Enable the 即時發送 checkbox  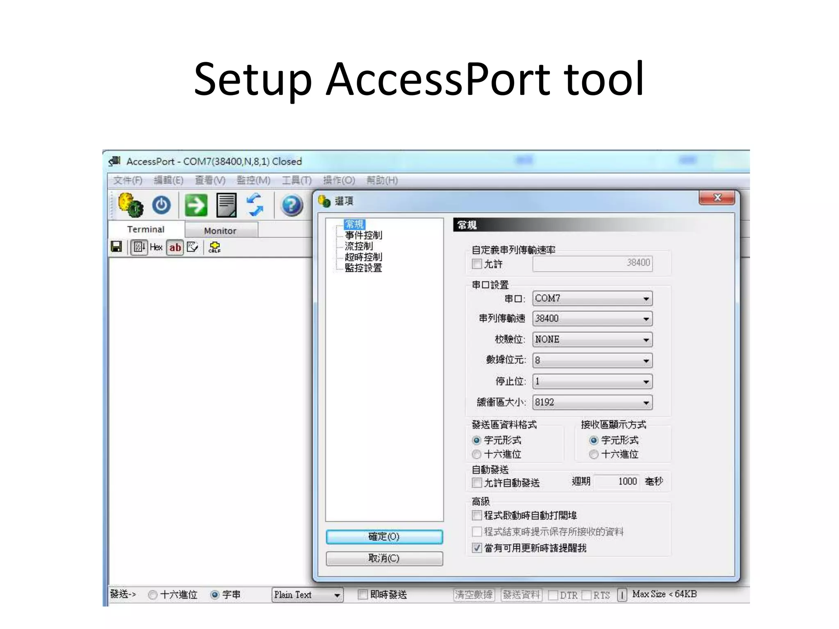pyautogui.click(x=363, y=595)
